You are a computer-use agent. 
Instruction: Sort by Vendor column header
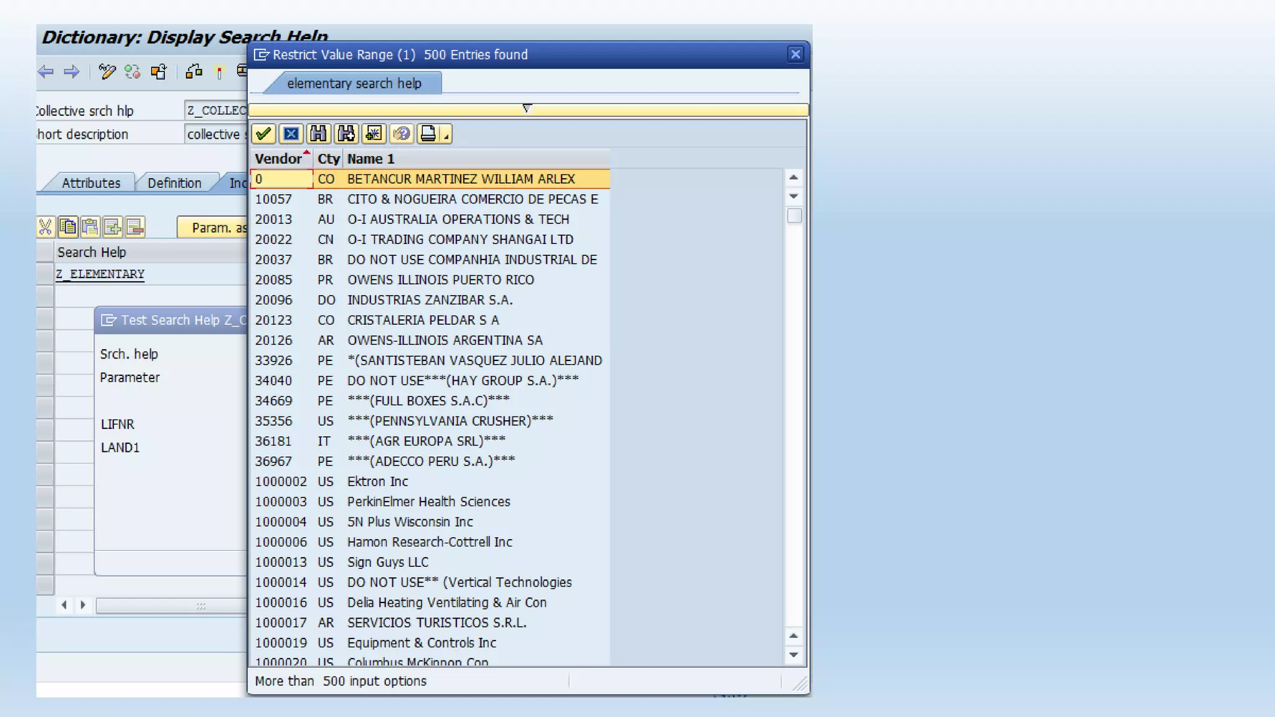click(278, 159)
